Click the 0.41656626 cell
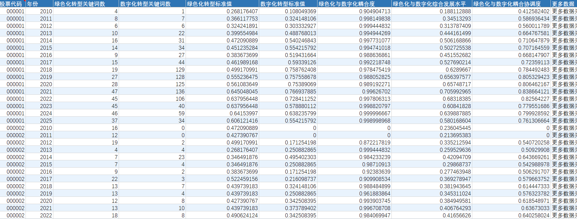 (432, 215)
